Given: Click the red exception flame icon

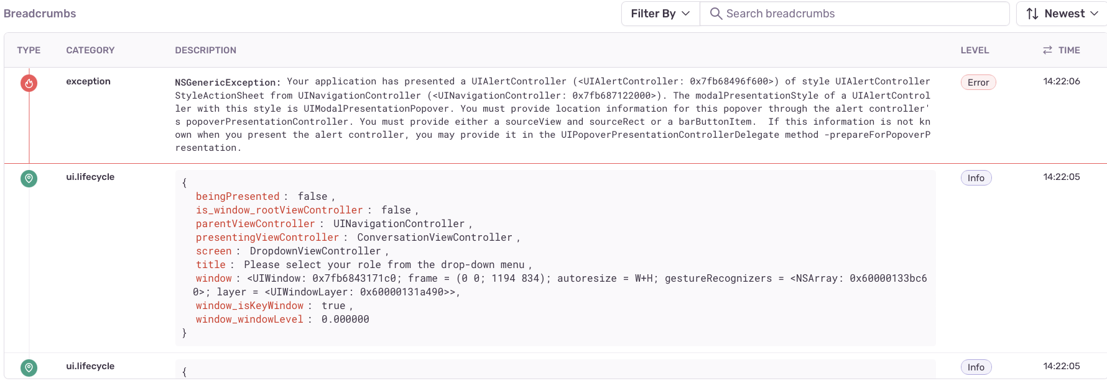Looking at the screenshot, I should (29, 83).
